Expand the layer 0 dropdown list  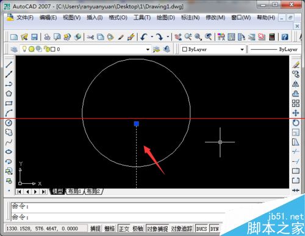[x=148, y=49]
